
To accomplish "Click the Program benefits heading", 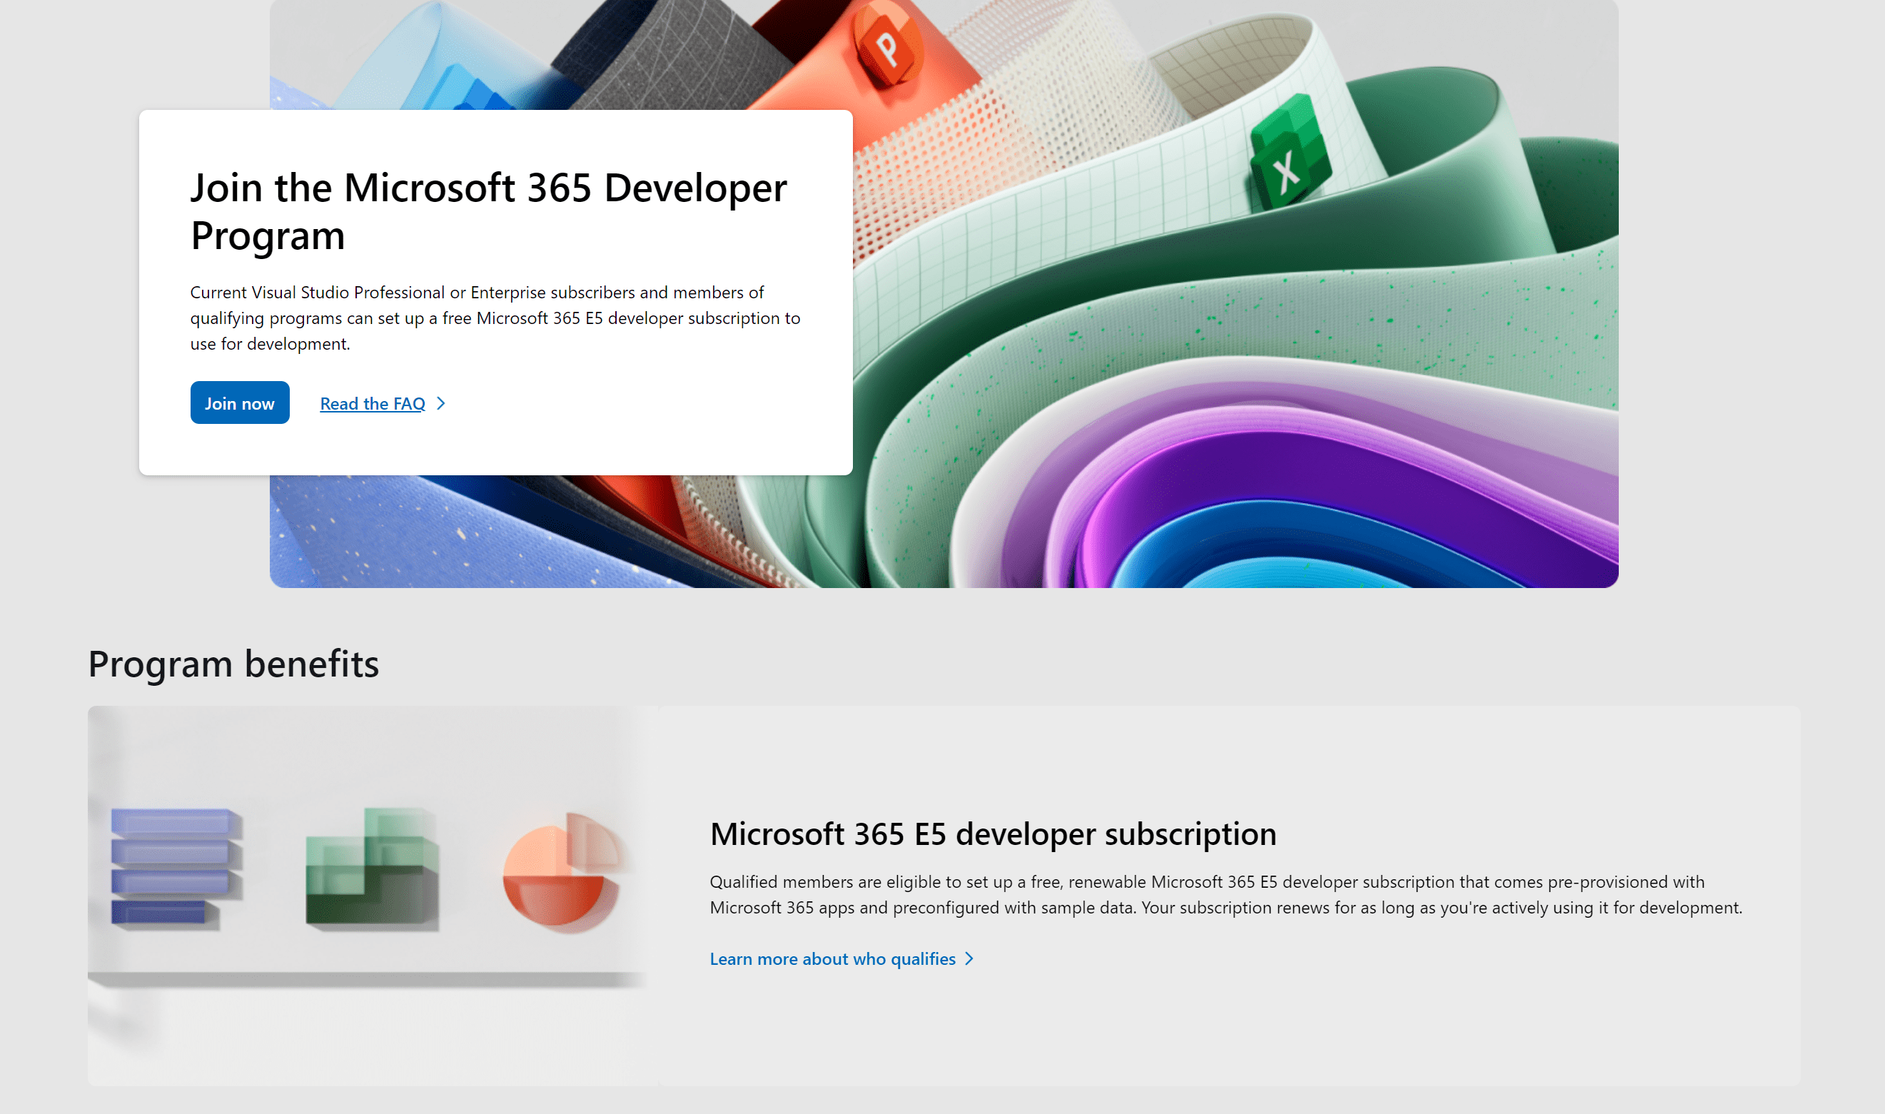I will pos(233,664).
